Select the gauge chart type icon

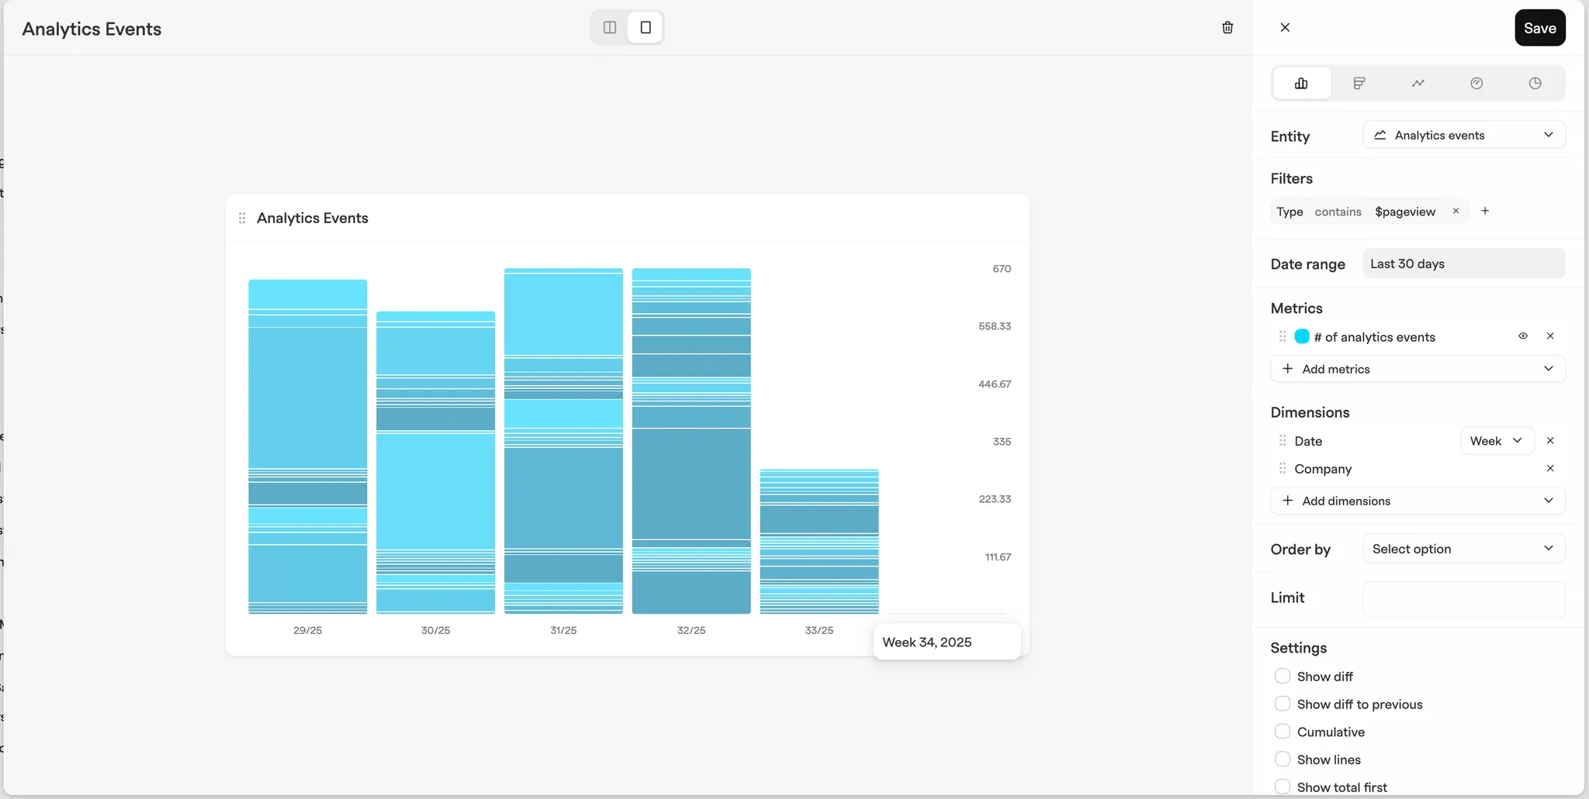point(1476,83)
